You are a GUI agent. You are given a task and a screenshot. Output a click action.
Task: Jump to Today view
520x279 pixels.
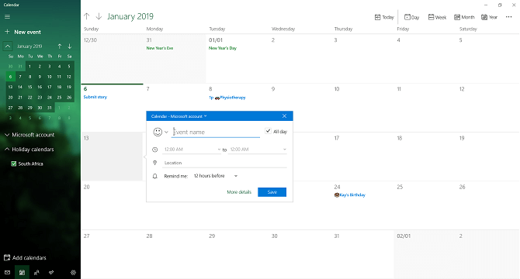(x=384, y=17)
